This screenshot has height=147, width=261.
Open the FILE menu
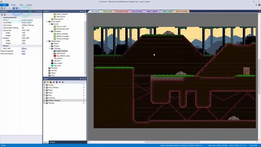tap(4, 5)
